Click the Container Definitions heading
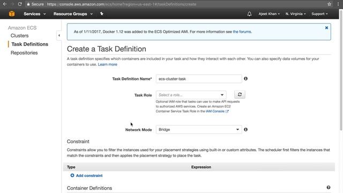Viewport: 343px width, 193px height. point(90,188)
